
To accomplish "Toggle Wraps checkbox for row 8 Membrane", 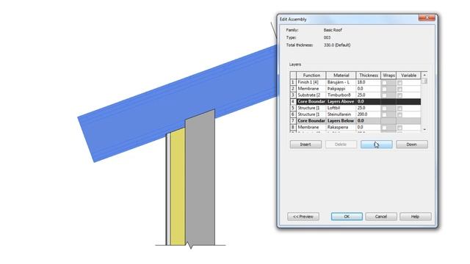I will click(x=384, y=128).
